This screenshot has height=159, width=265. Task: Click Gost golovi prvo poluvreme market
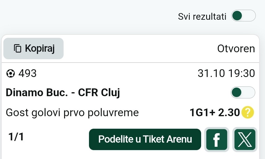[72, 113]
